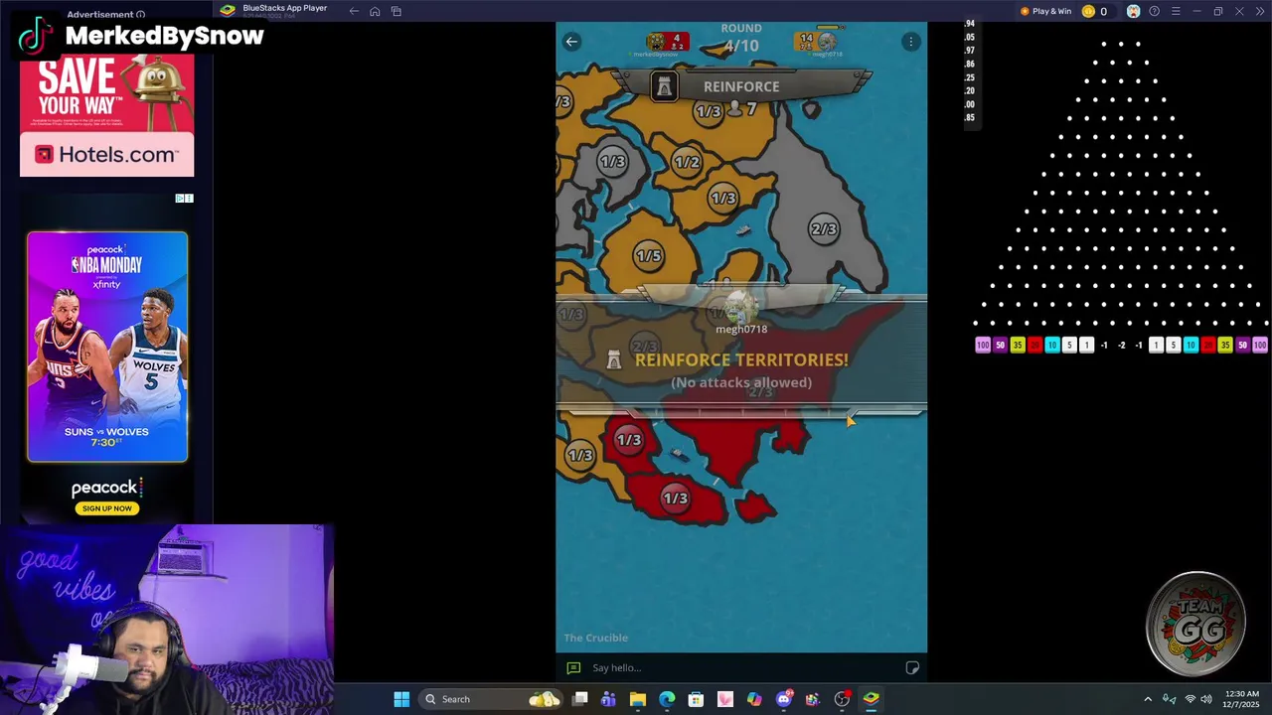Go back using BlueStacks back arrow

click(354, 11)
